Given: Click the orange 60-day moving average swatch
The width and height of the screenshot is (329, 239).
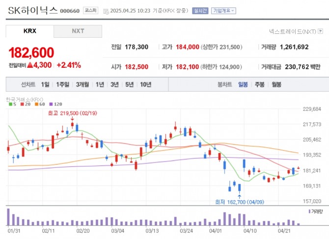Looking at the screenshot, I should [36, 104].
